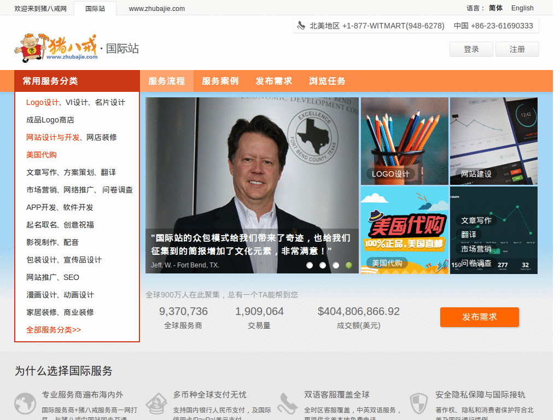Switch language to 简体
Image resolution: width=560 pixels, height=420 pixels.
click(x=495, y=8)
